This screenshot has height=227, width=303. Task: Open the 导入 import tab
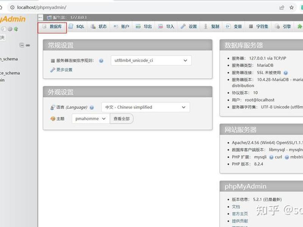click(166, 26)
